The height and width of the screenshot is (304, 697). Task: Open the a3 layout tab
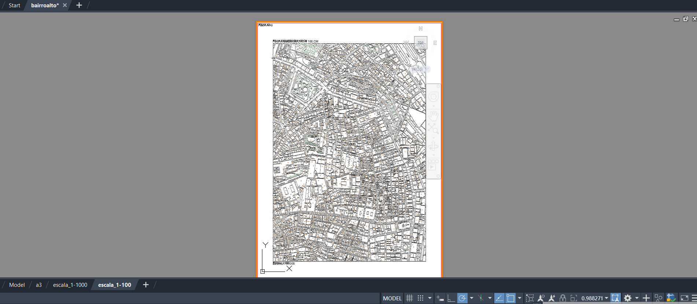[39, 285]
